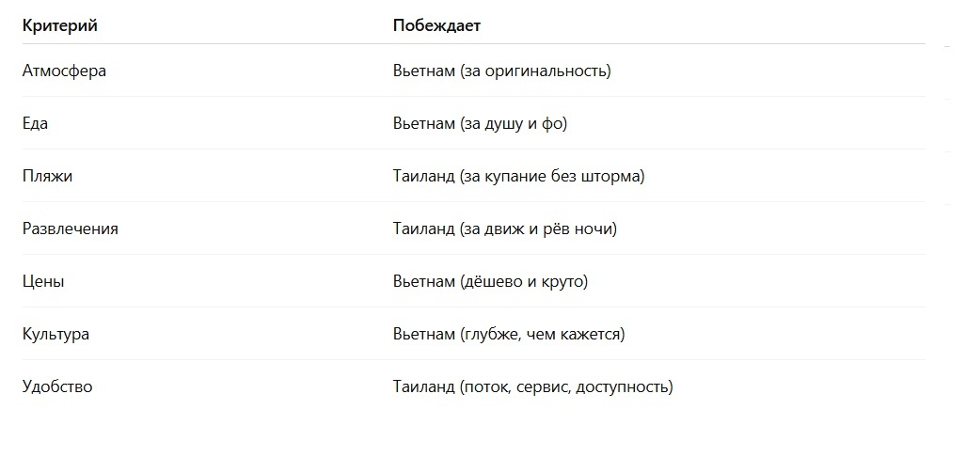Select the Цены row label
This screenshot has width=966, height=457.
[x=43, y=282]
